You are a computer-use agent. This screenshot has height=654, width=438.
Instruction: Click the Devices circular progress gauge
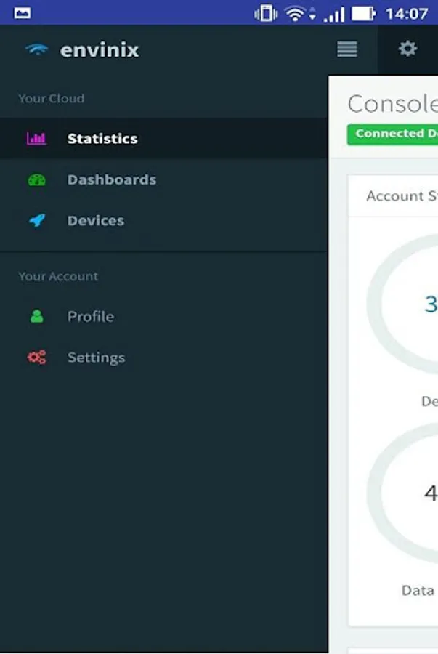pos(407,305)
